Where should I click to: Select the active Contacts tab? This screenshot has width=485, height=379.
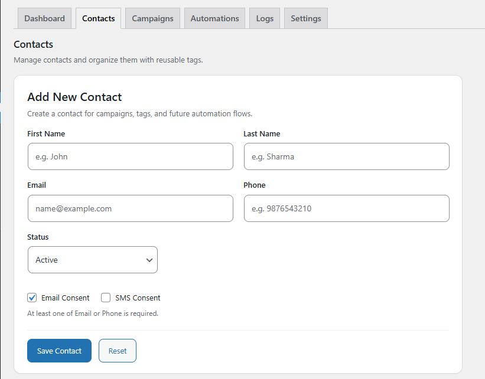[x=99, y=18]
